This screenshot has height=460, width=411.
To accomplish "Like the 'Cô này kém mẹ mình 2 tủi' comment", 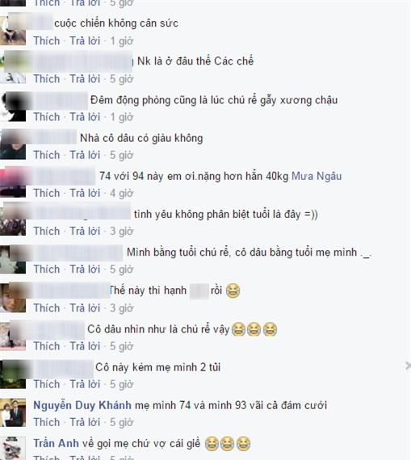I will (47, 384).
